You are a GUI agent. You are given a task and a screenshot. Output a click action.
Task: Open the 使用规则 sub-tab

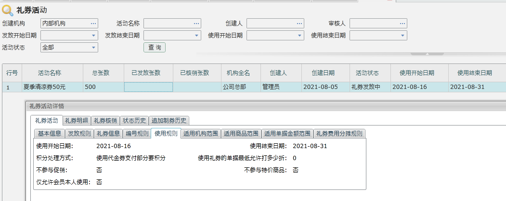[x=166, y=133]
